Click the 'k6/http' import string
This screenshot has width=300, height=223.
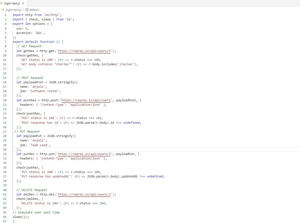point(52,15)
